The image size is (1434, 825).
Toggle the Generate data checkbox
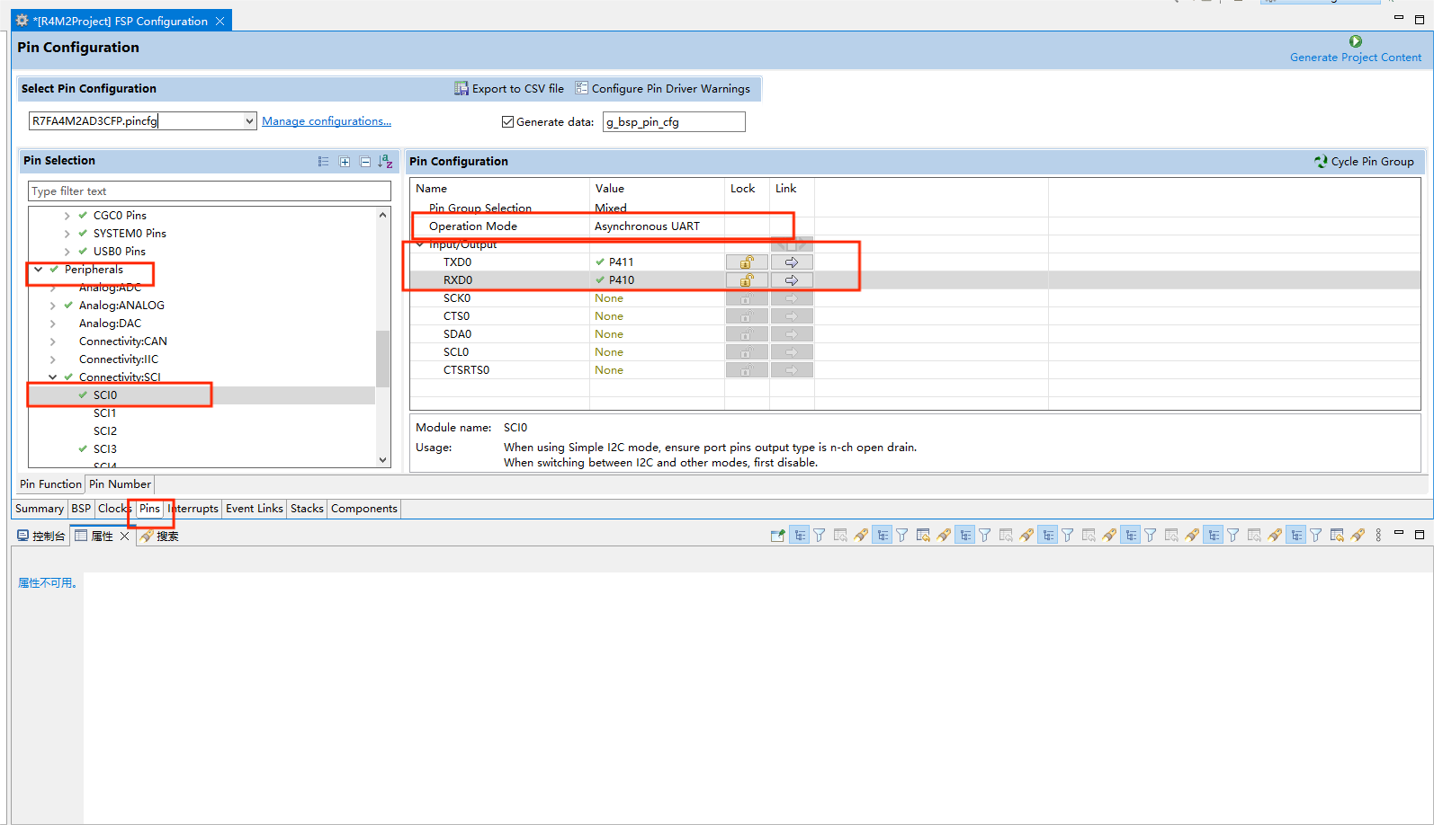click(x=507, y=122)
